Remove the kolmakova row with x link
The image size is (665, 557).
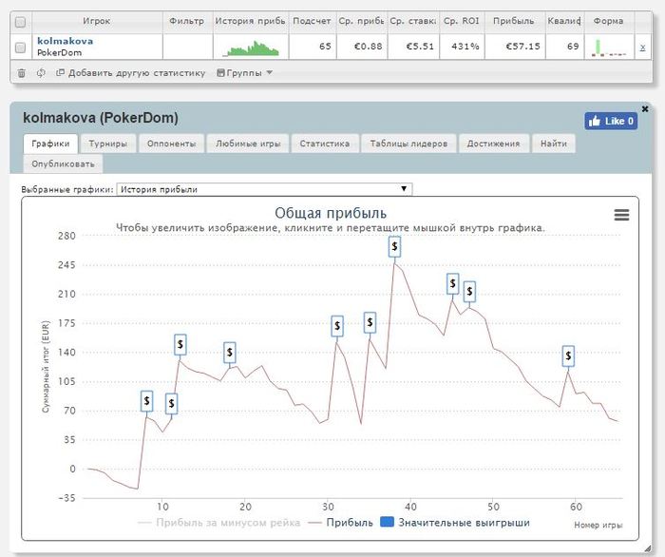coord(642,48)
